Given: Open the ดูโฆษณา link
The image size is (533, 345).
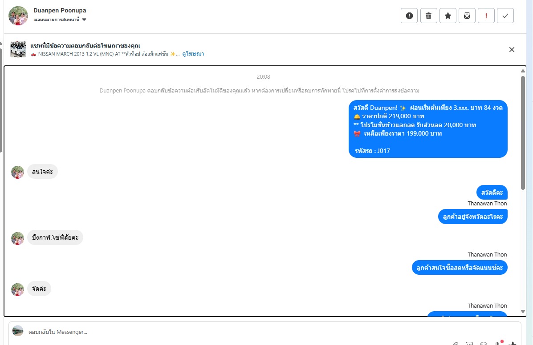Looking at the screenshot, I should (193, 54).
